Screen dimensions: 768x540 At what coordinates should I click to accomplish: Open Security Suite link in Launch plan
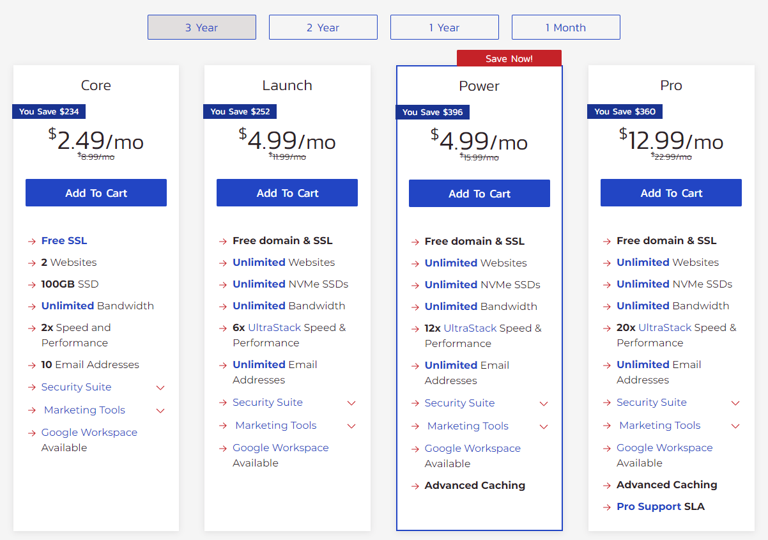(x=268, y=402)
